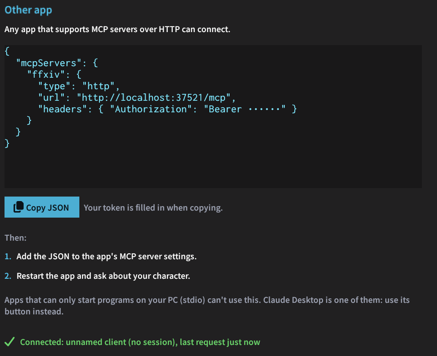Viewport: 437px width, 356px height.
Task: Click step 1 "Add the JSON to the app's MCP server settings"
Action: point(106,256)
